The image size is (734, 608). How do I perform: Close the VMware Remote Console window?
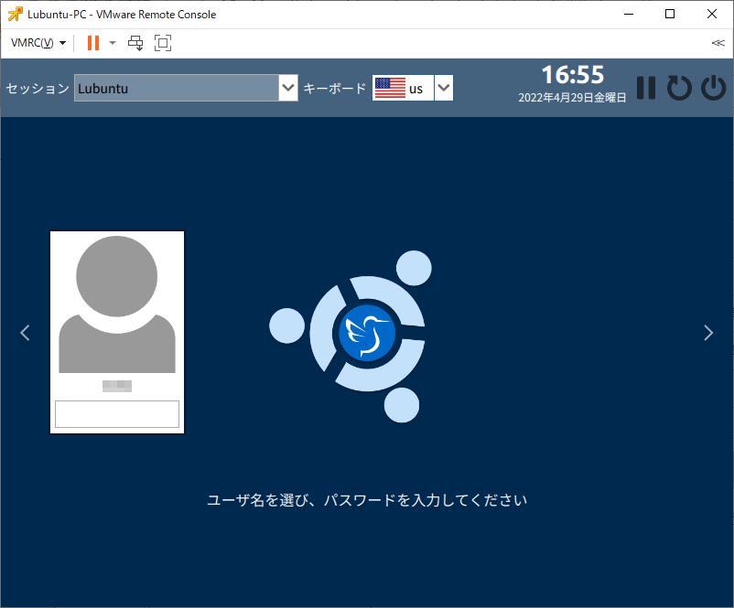click(712, 14)
